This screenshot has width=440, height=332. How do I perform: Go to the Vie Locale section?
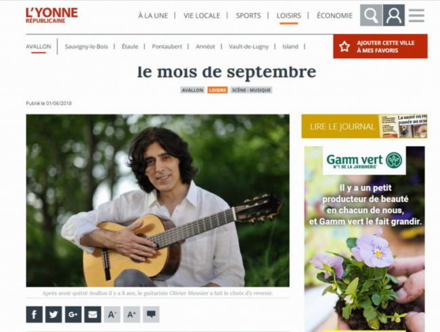(x=202, y=16)
